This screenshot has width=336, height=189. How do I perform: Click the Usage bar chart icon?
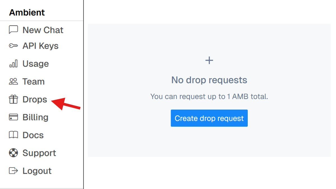(13, 64)
